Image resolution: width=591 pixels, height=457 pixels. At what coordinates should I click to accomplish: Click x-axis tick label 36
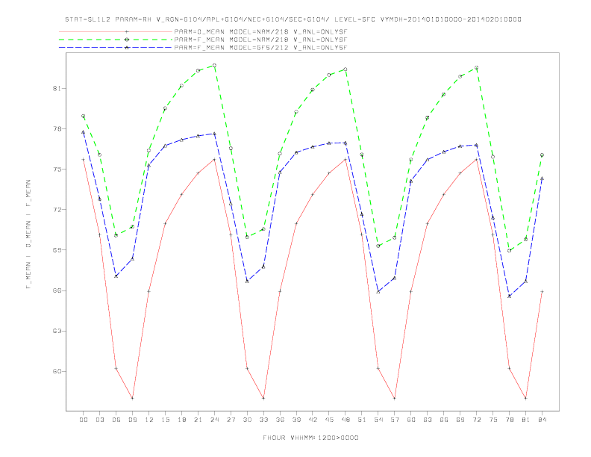(x=280, y=420)
